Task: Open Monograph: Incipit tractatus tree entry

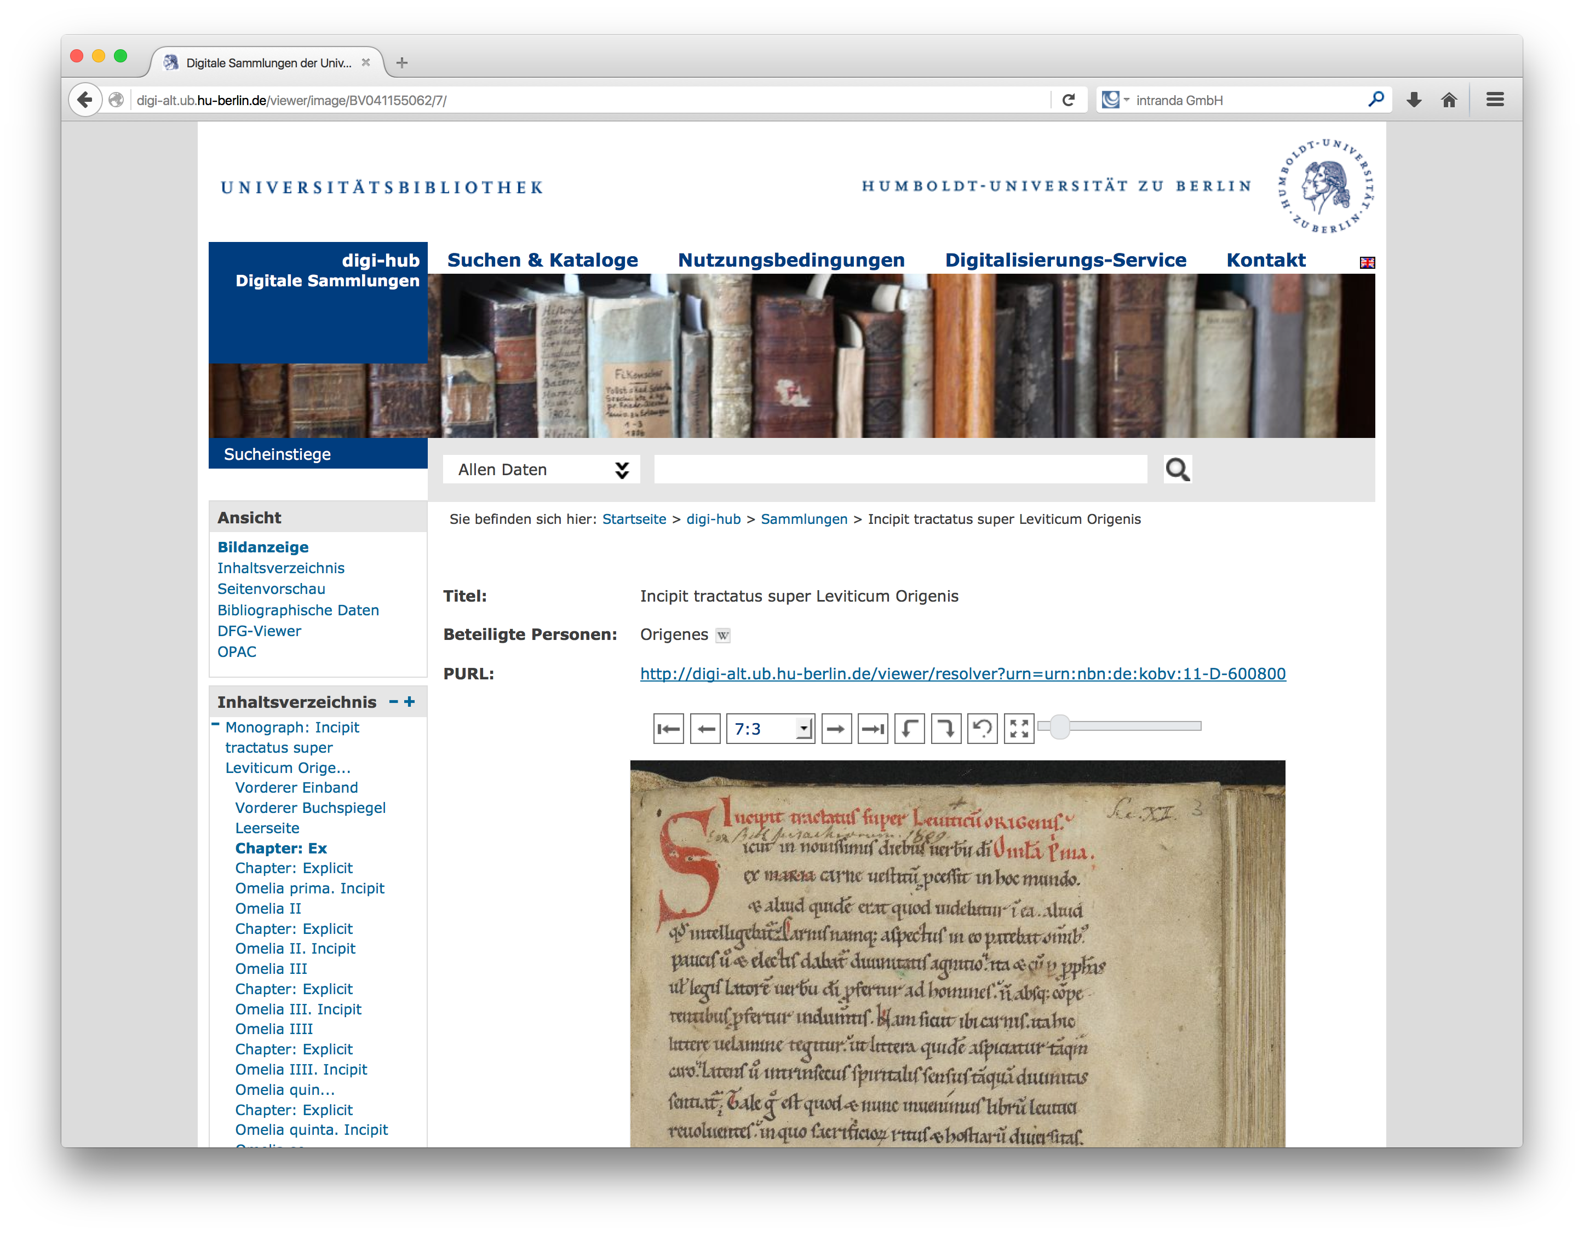Action: click(x=292, y=747)
